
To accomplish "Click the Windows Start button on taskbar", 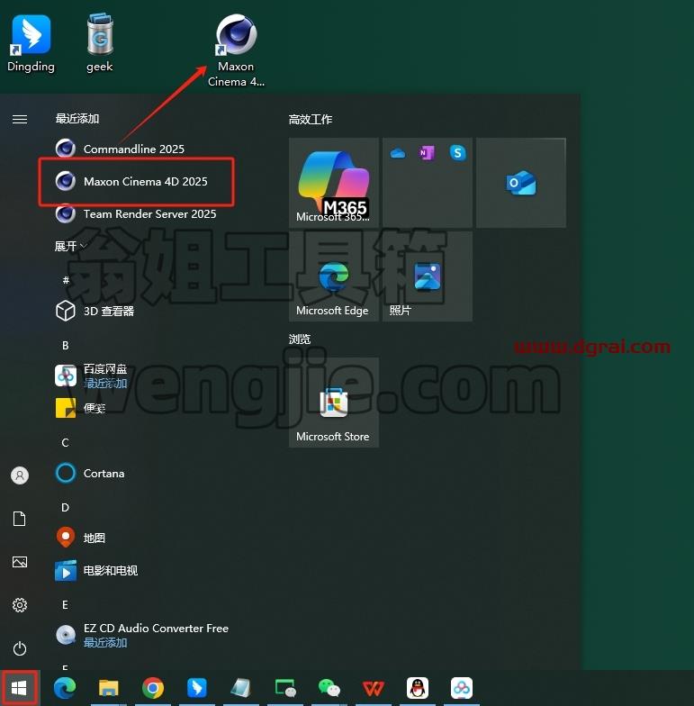I will pyautogui.click(x=19, y=688).
